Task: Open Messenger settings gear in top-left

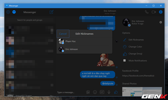Action: (x=8, y=12)
